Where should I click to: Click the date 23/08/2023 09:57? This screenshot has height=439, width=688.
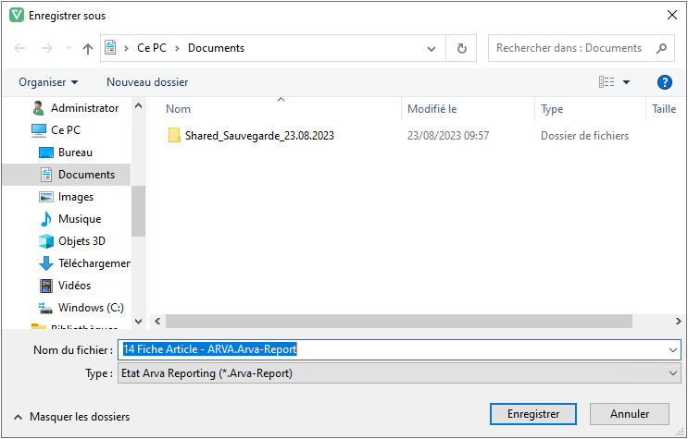coord(448,136)
